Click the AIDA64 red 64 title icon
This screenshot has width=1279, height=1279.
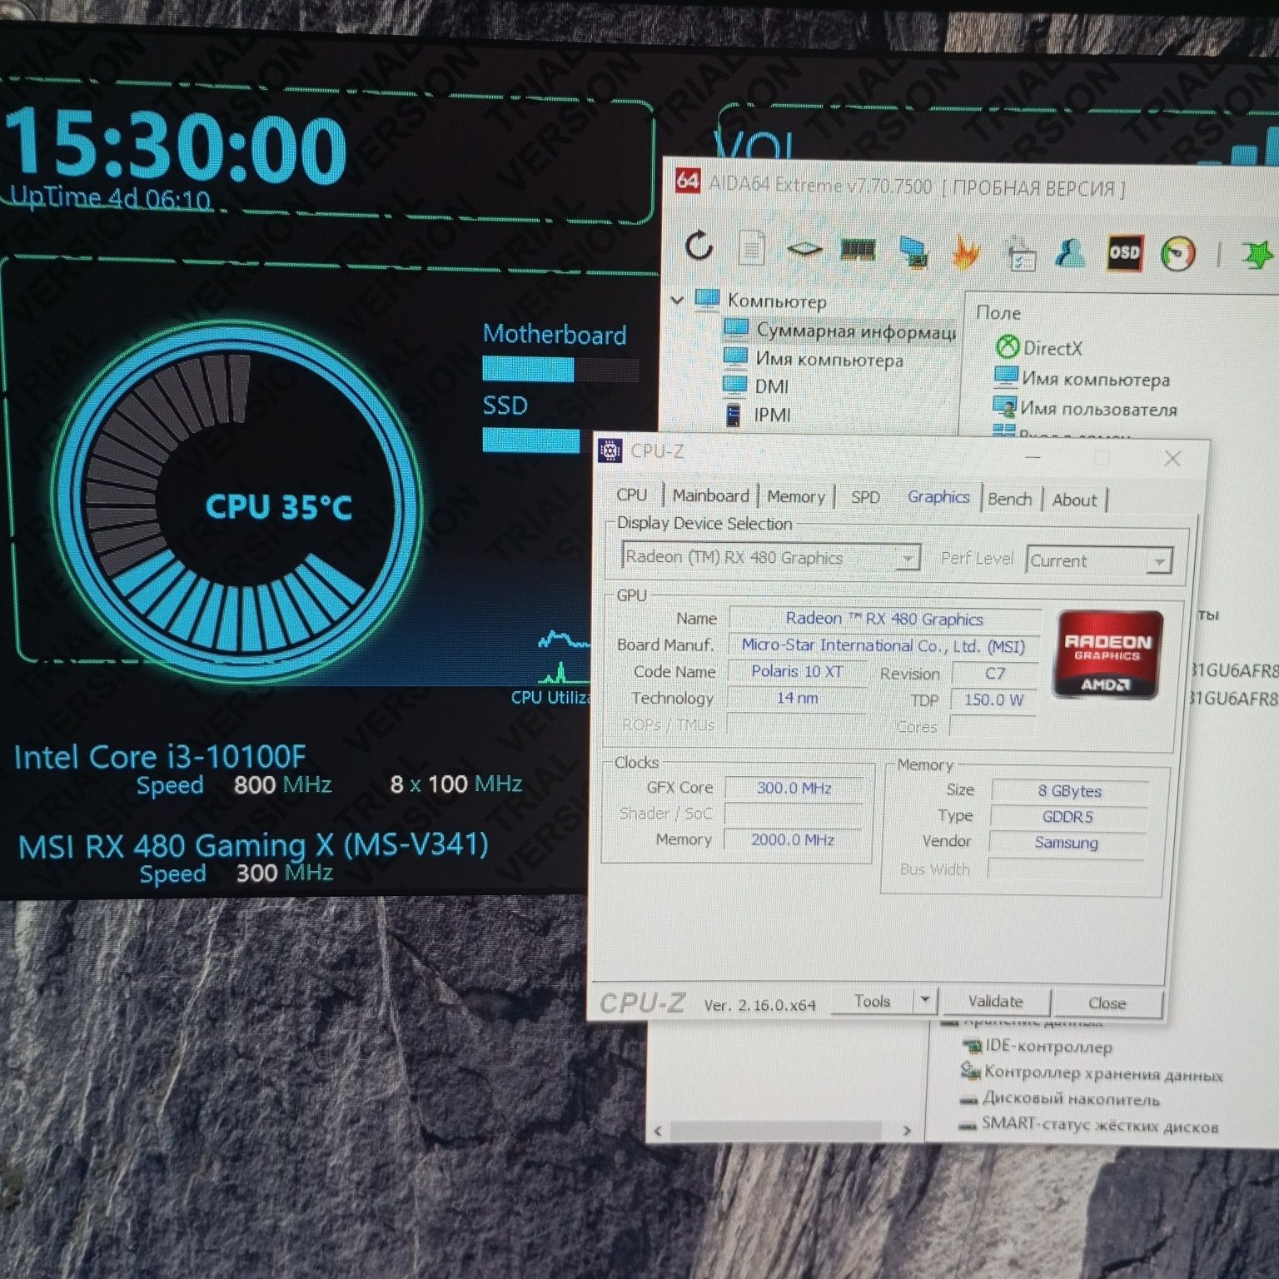pyautogui.click(x=688, y=181)
